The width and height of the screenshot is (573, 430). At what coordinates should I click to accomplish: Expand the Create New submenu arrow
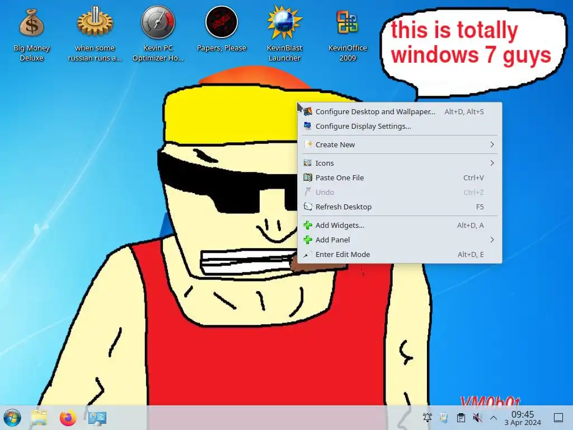click(x=492, y=144)
